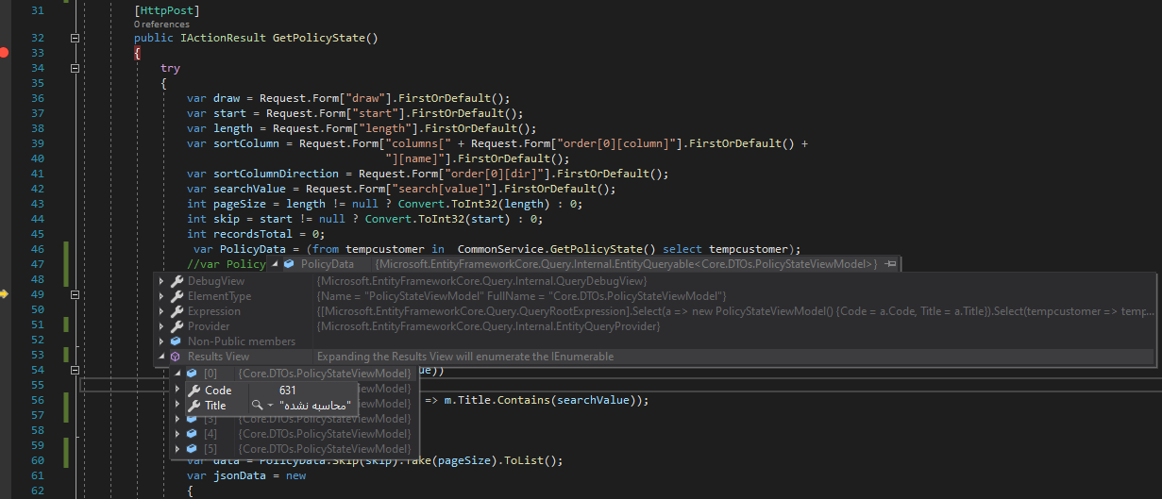Click the Expression property wrench icon
Screen dimensions: 1162x499
tap(177, 311)
